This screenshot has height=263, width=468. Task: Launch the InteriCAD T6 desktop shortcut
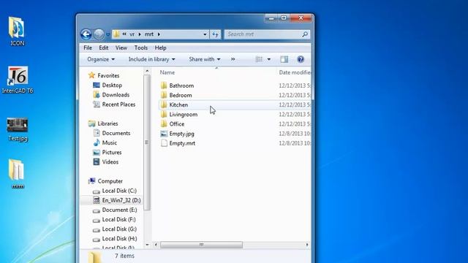click(x=18, y=80)
